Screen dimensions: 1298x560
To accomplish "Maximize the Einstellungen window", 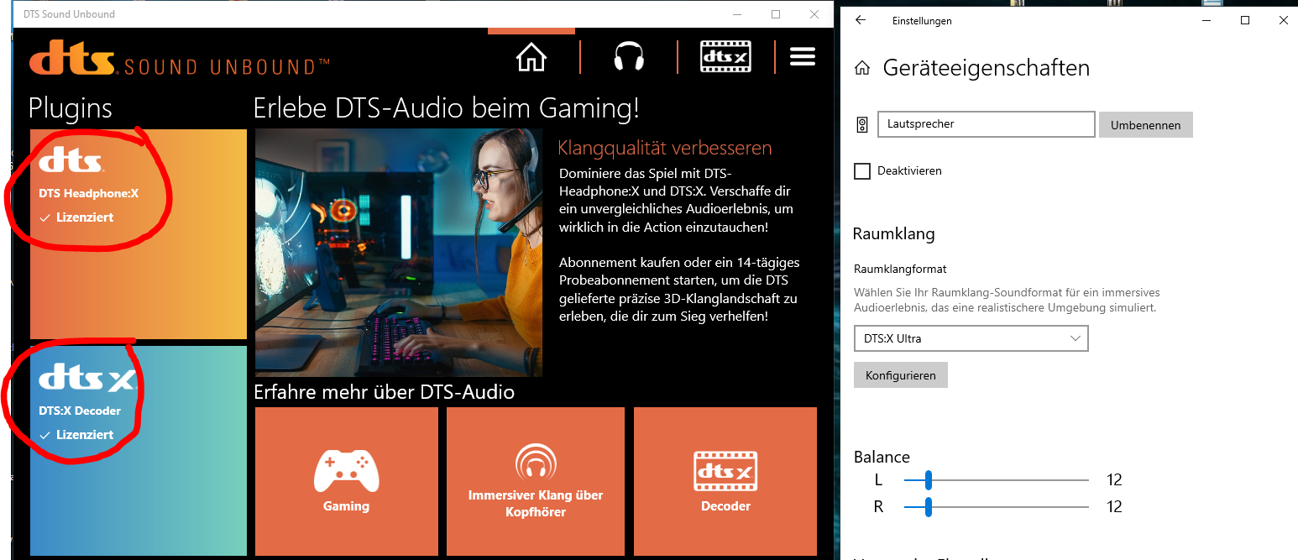I will [1245, 20].
